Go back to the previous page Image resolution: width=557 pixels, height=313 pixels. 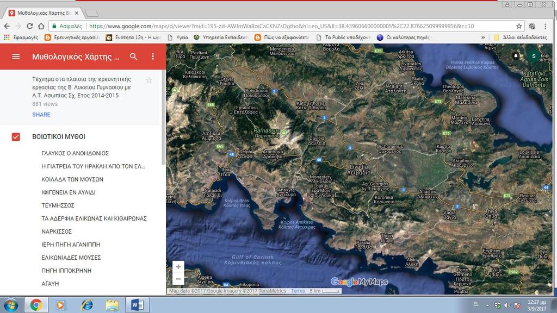click(7, 26)
